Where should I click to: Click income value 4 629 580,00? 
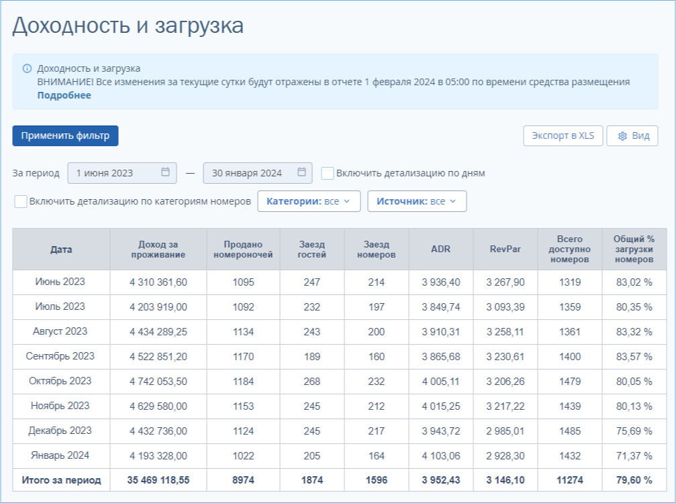158,406
